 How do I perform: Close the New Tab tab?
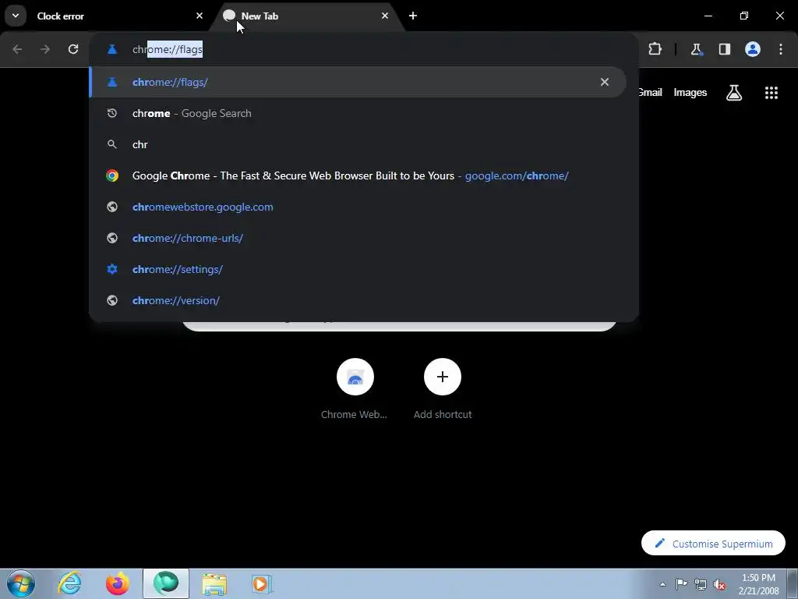coord(385,16)
